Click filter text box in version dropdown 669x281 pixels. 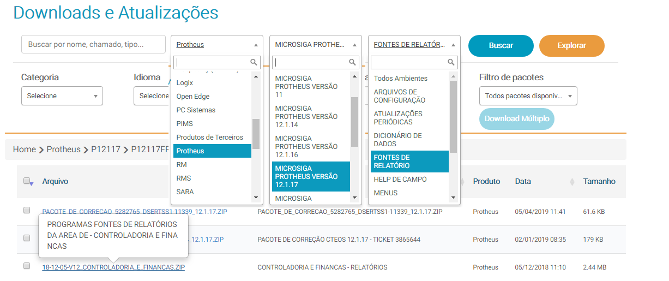315,62
